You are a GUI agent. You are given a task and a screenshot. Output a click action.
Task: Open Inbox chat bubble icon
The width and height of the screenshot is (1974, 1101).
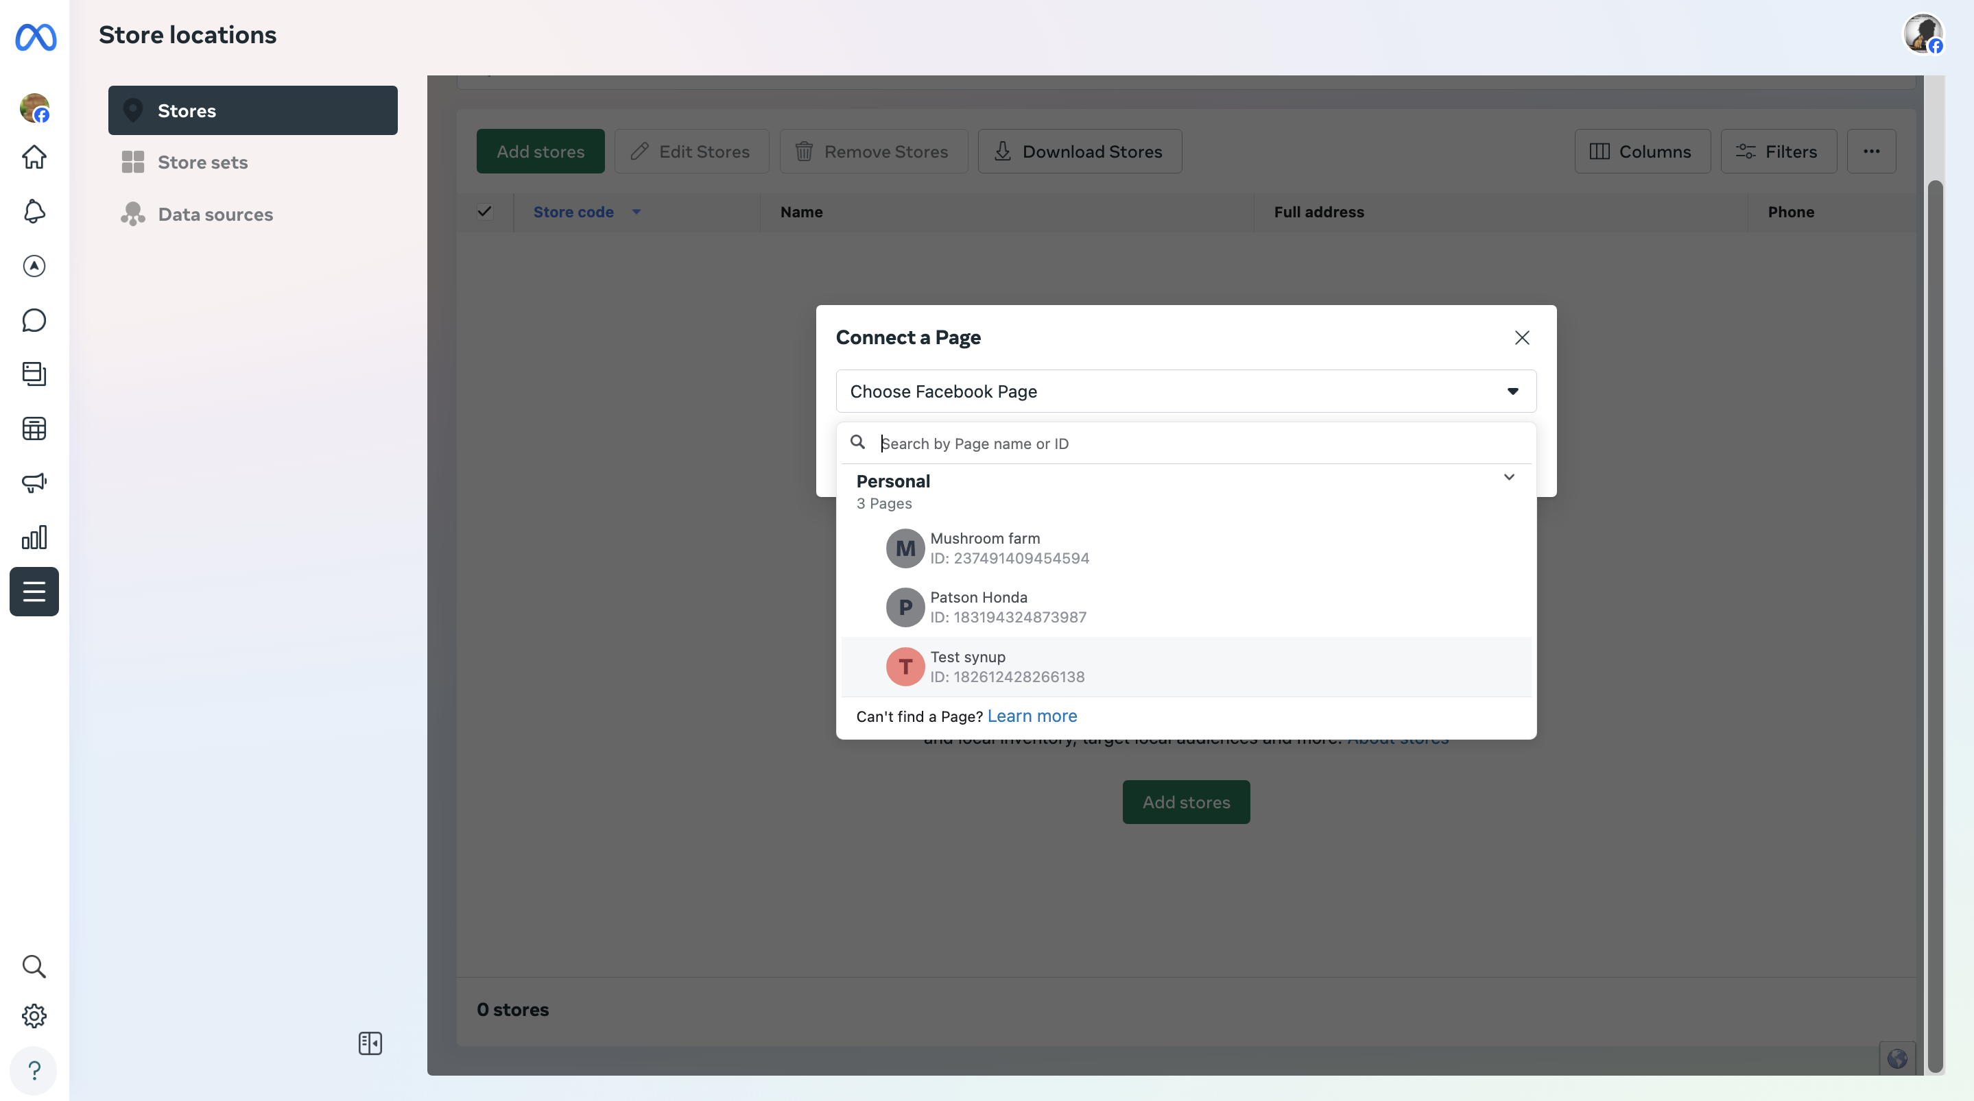[x=34, y=320]
